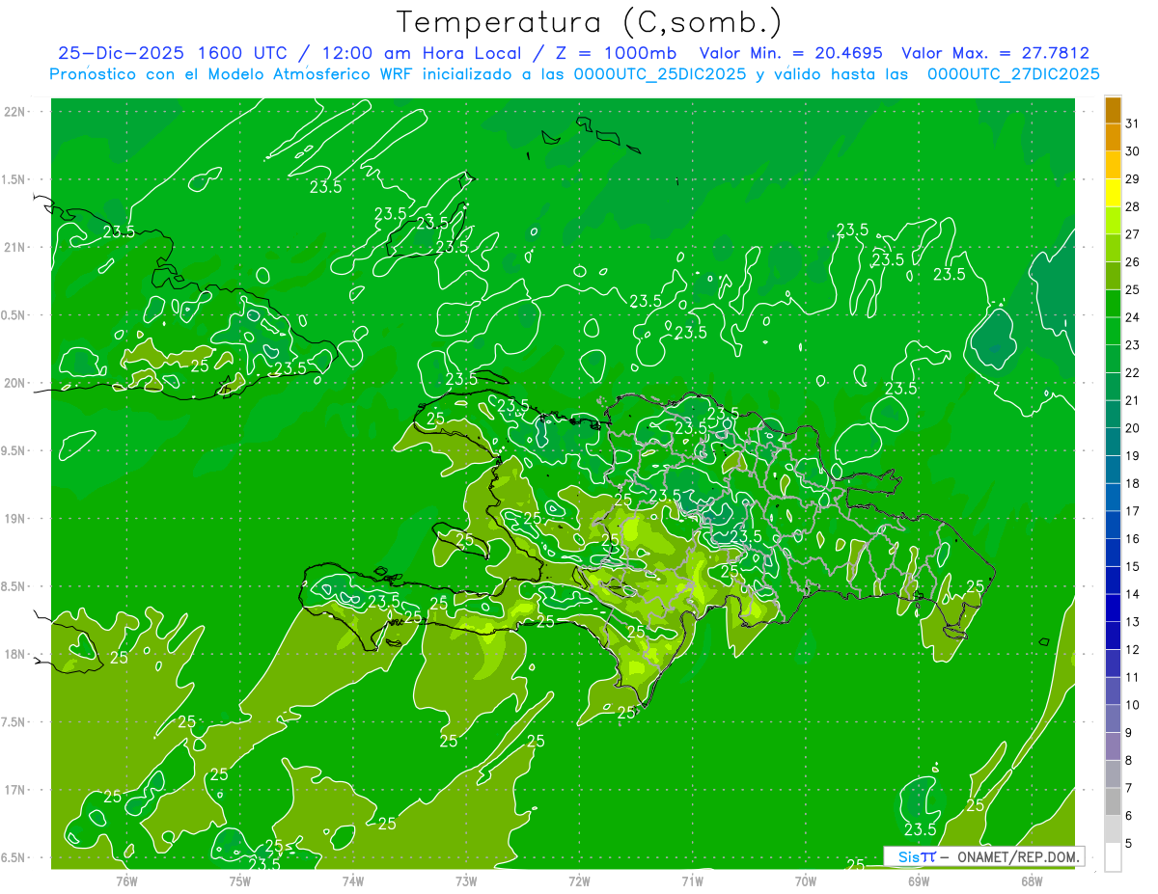
Task: Click the yellow legend swatch between 28 and 29
Action: pyautogui.click(x=1113, y=192)
